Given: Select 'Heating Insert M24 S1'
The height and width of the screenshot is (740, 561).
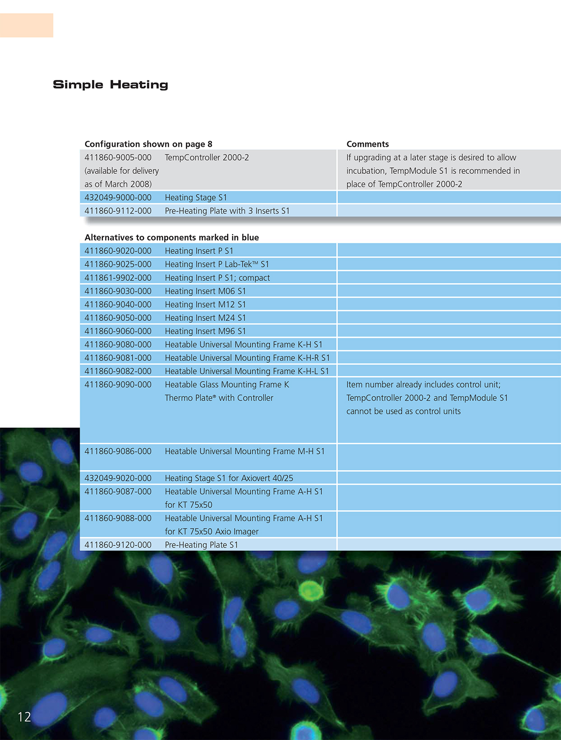Looking at the screenshot, I should click(x=205, y=318).
